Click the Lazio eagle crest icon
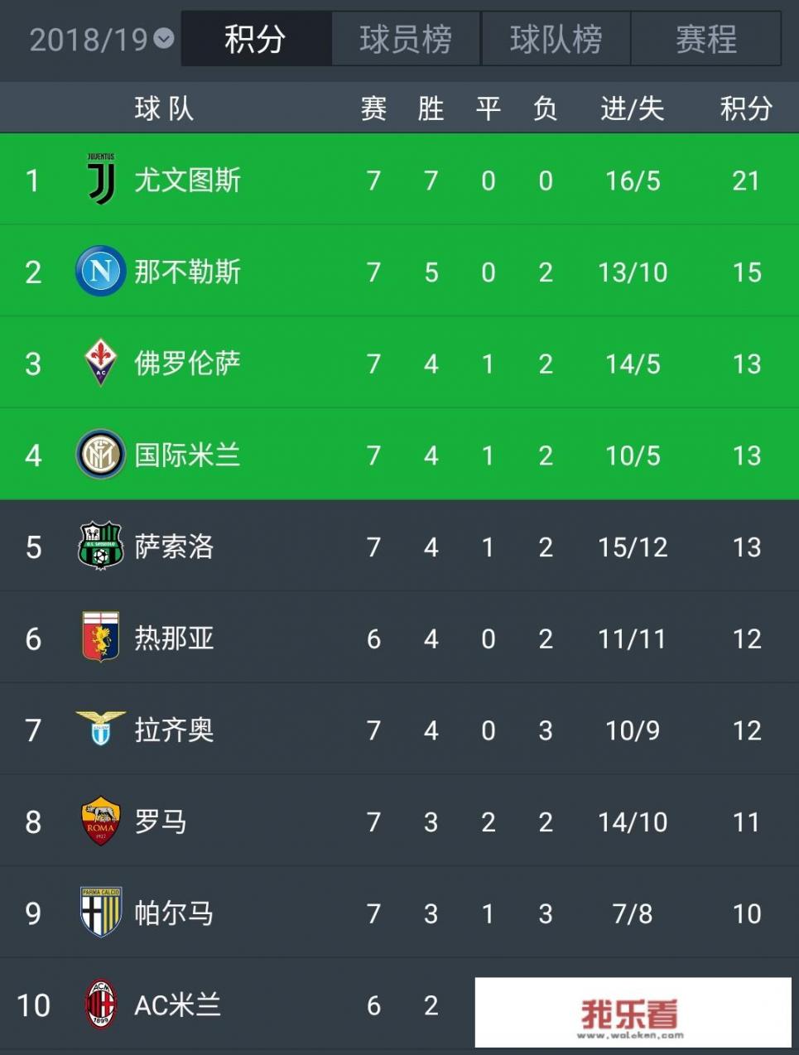 pos(101,728)
